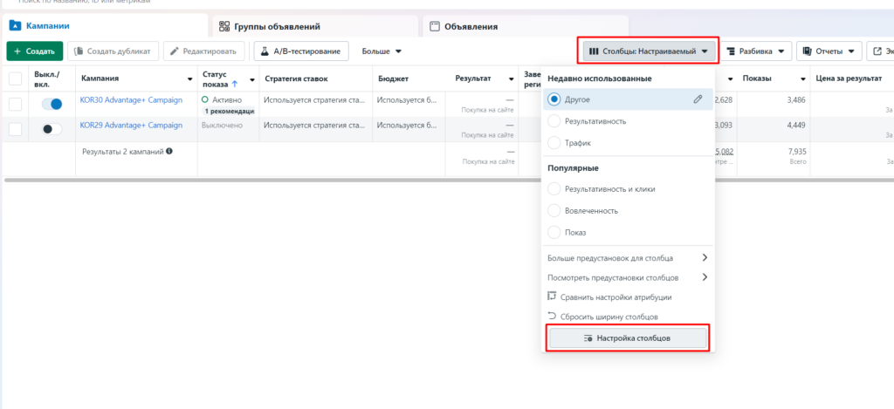894x409 pixels.
Task: Click the green Создать button
Action: 35,51
